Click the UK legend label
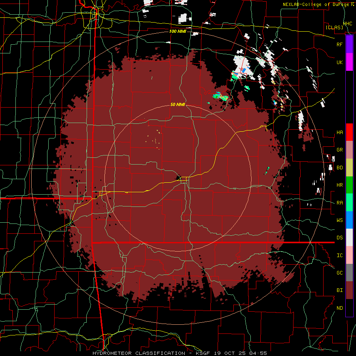 pos(339,62)
